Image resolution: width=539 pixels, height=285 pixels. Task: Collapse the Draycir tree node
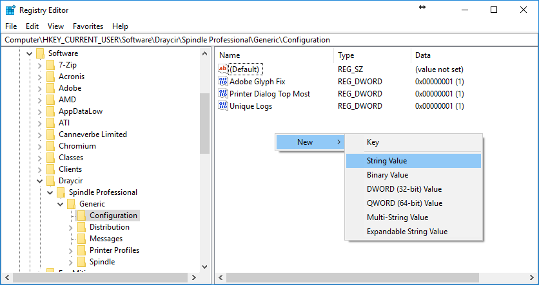(x=40, y=181)
